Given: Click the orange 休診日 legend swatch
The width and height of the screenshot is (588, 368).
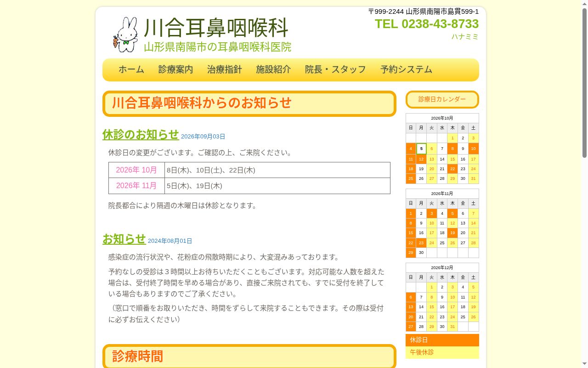Looking at the screenshot, I should (442, 340).
